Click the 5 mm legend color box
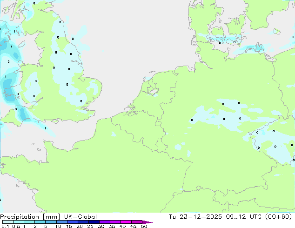 pyautogui.click(x=52, y=222)
